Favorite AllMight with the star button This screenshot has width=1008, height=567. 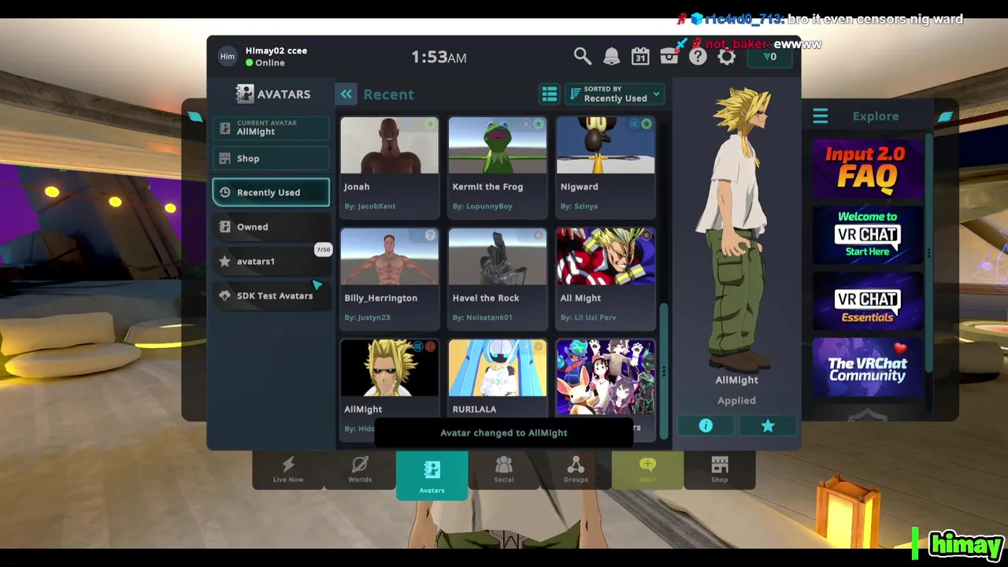[768, 426]
